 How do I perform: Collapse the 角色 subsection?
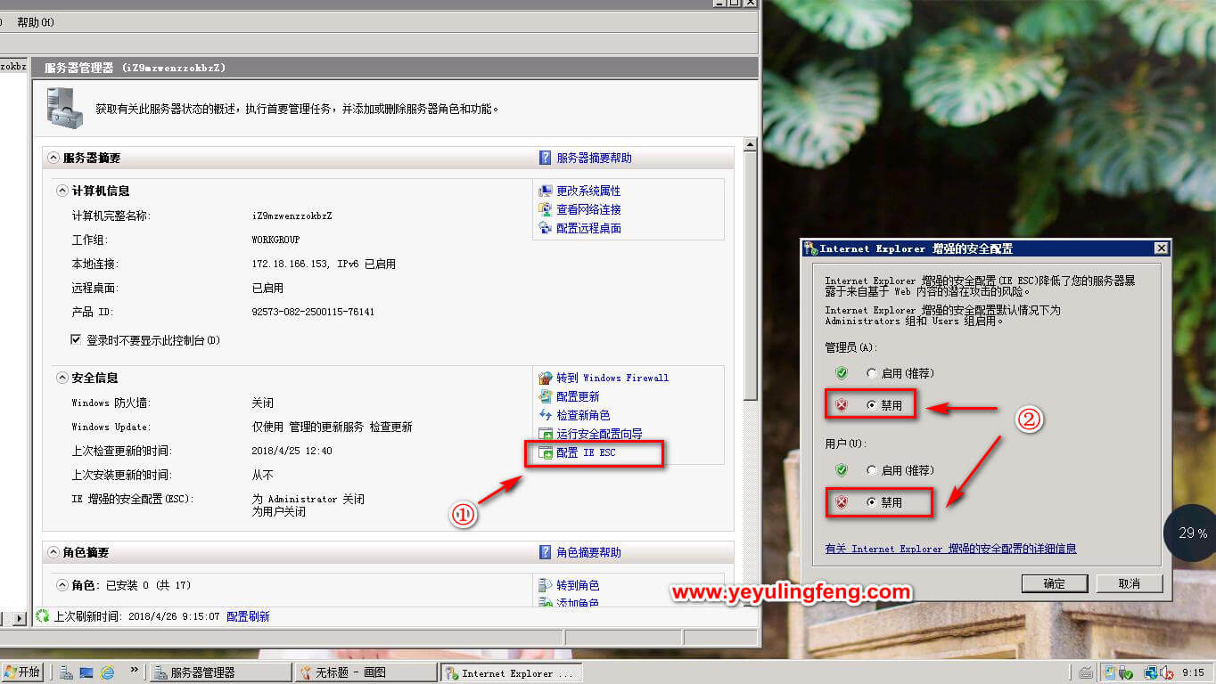62,585
